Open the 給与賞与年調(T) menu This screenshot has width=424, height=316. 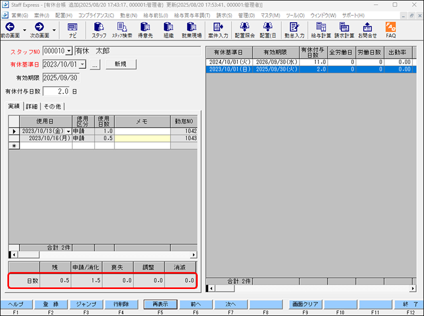click(192, 15)
